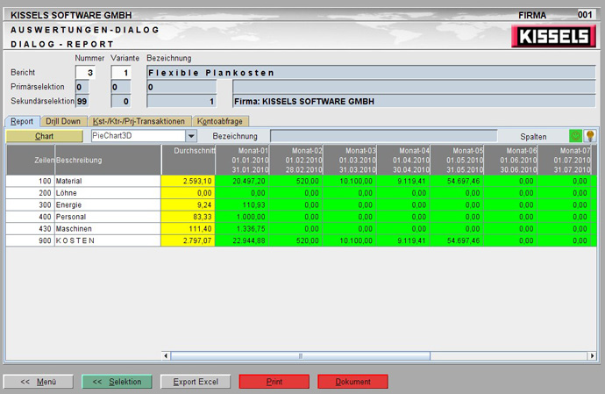Click the Material Monat-04 value 9.119,41
605x394 pixels.
[x=402, y=181]
